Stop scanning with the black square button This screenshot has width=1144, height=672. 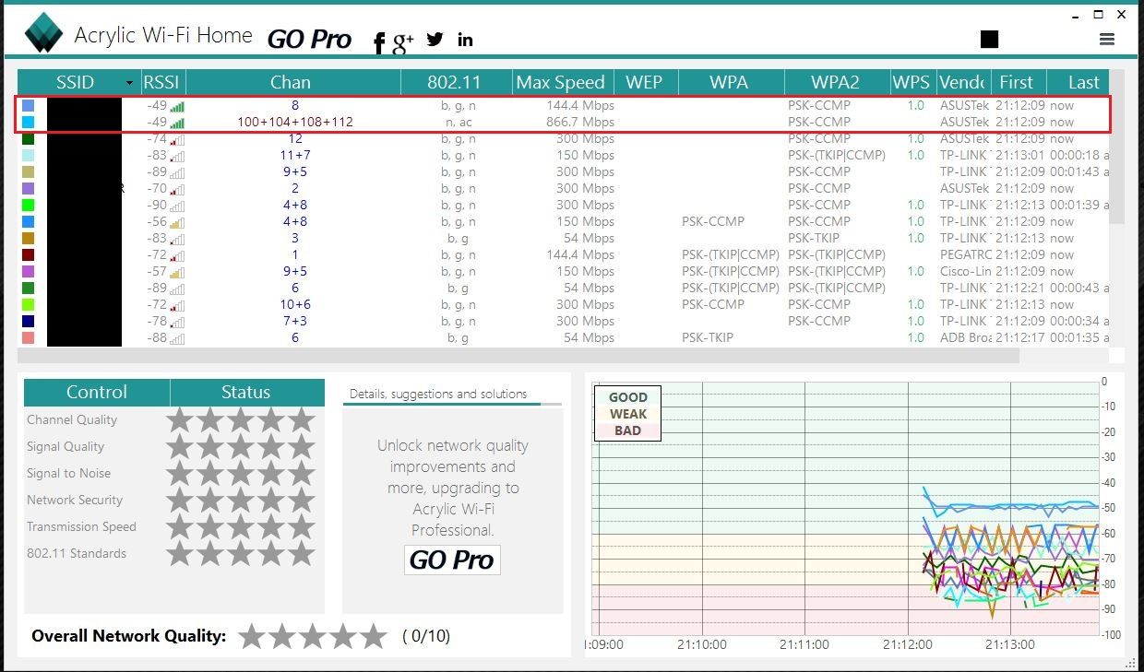pyautogui.click(x=990, y=39)
